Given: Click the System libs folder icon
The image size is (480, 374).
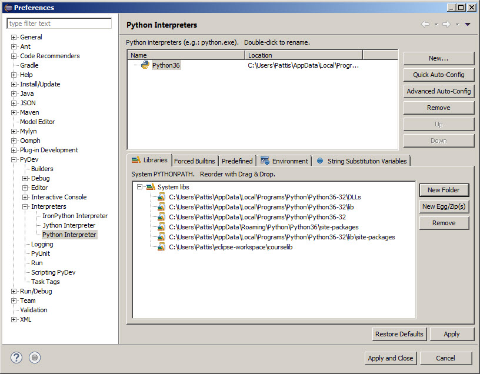Looking at the screenshot, I should (151, 187).
